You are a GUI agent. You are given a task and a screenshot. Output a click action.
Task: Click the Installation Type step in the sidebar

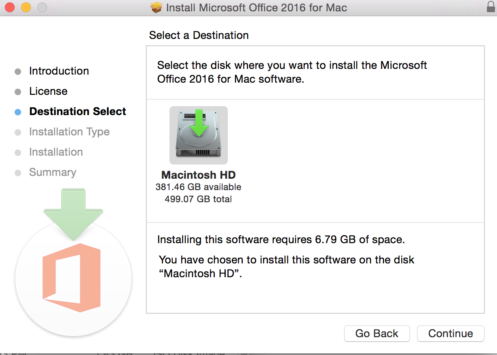[x=69, y=132]
